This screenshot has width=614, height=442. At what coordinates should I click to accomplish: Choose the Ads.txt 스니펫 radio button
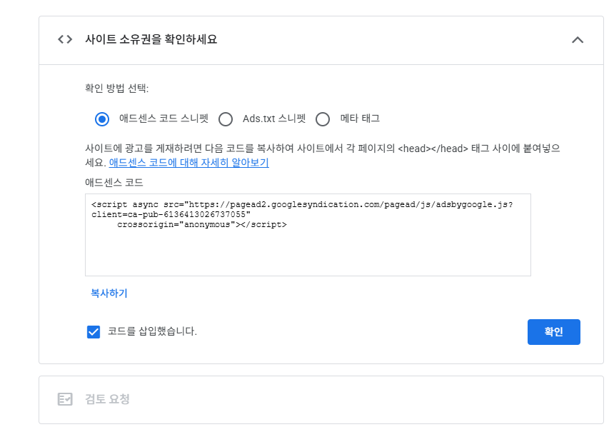[x=226, y=119]
